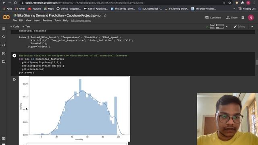Image resolution: width=258 pixels, height=145 pixels.
Task: Open the Help menu
Action: tap(66, 21)
